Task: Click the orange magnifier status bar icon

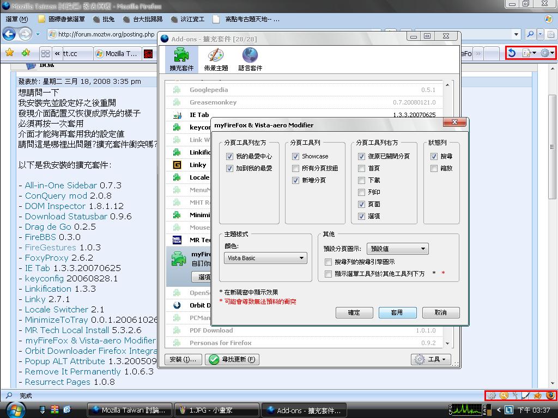Action: (504, 395)
